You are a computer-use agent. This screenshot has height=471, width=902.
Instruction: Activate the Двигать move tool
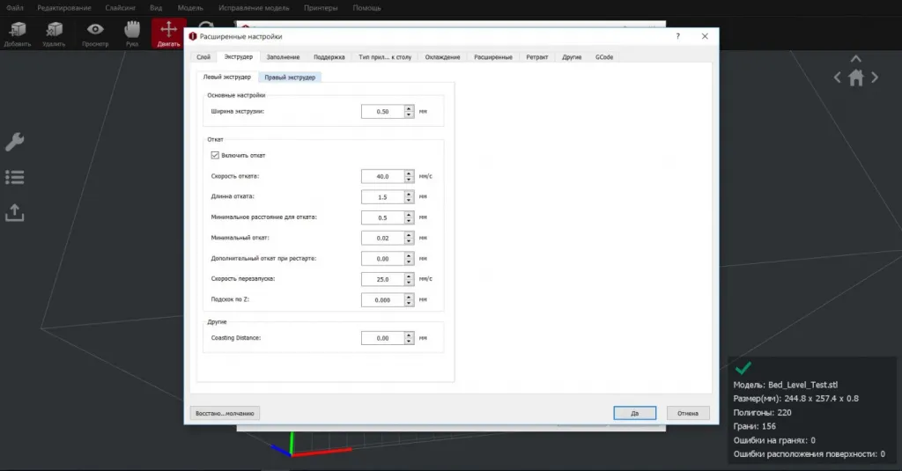tap(168, 32)
